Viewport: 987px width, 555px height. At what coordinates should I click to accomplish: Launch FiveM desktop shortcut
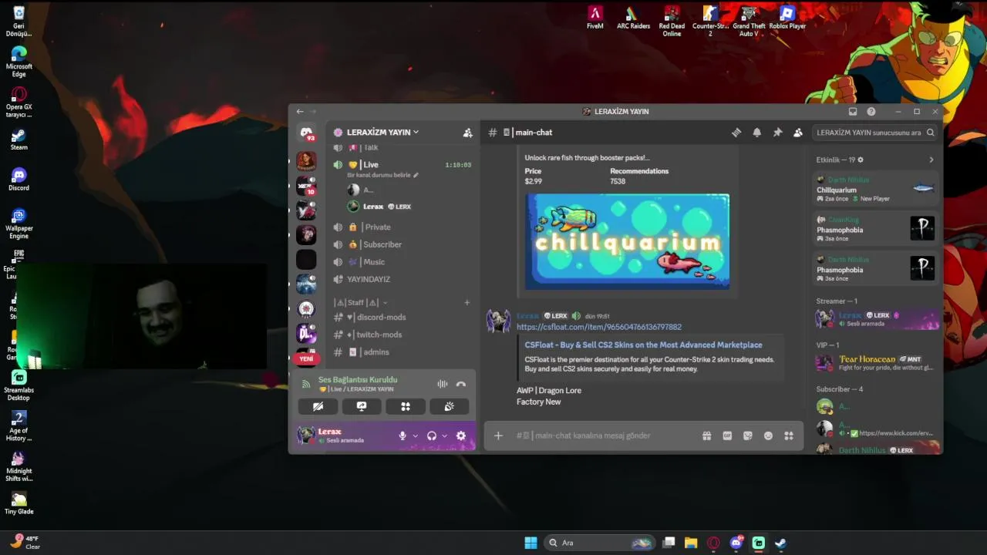[x=595, y=17]
